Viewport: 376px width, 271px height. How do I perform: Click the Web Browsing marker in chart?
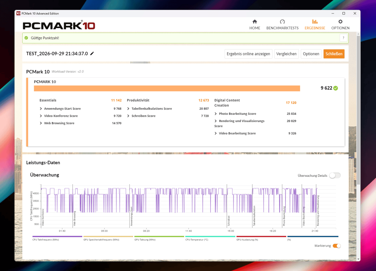75,218
